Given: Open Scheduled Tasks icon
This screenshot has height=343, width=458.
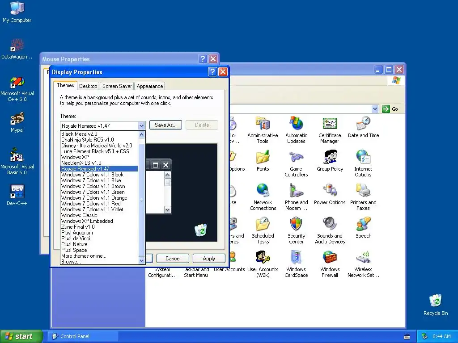Looking at the screenshot, I should pyautogui.click(x=263, y=230).
